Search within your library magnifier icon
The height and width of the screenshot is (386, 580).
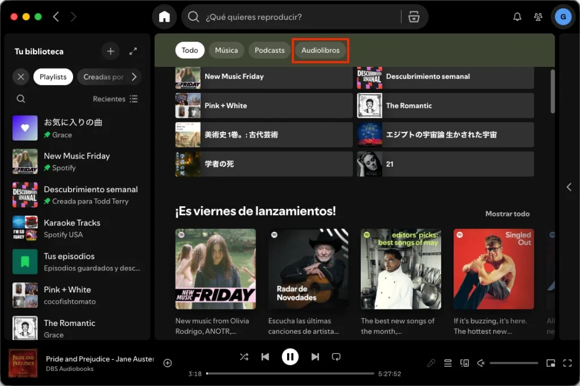pyautogui.click(x=21, y=99)
